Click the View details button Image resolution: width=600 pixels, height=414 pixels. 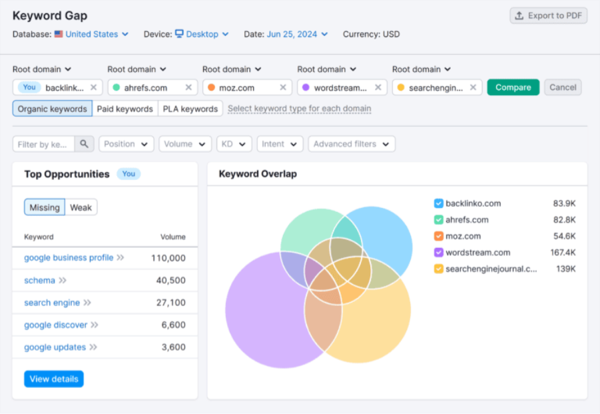[54, 379]
